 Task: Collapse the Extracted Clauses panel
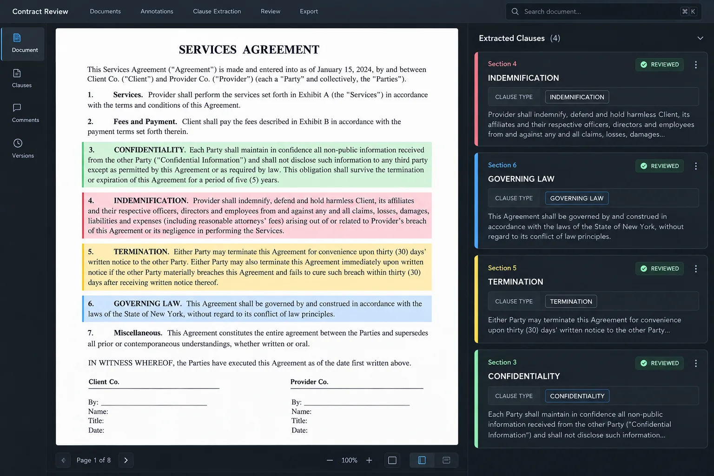pos(700,38)
